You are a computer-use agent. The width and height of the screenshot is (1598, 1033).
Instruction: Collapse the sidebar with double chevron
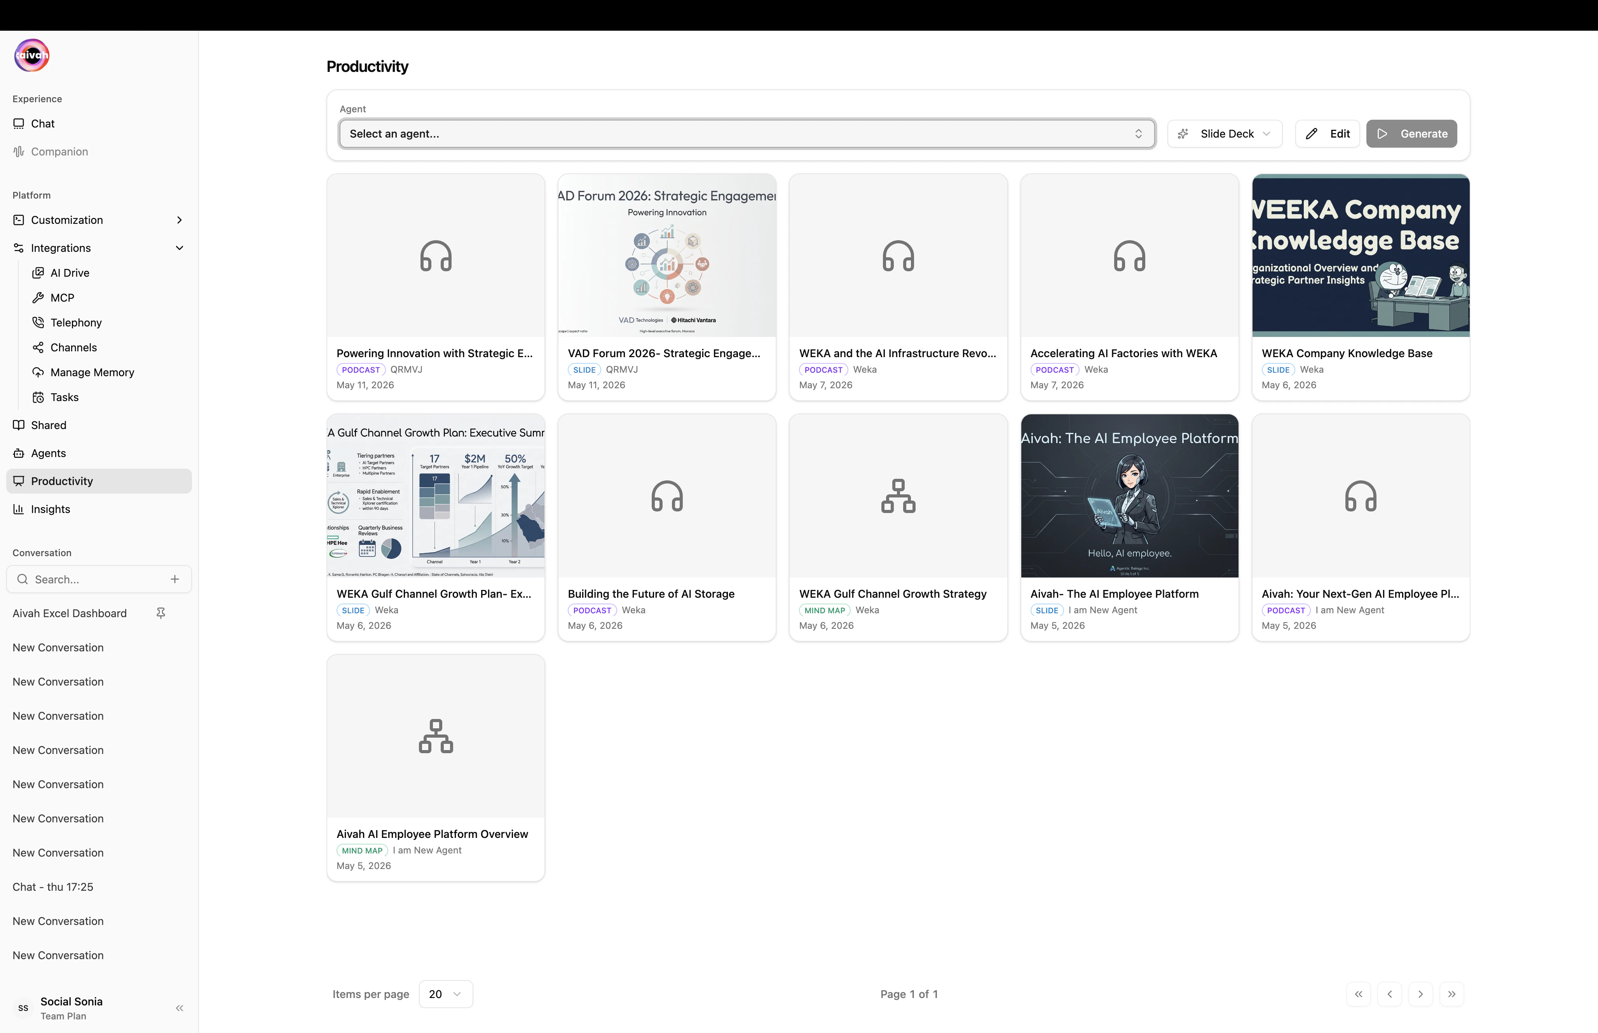[x=180, y=1008]
